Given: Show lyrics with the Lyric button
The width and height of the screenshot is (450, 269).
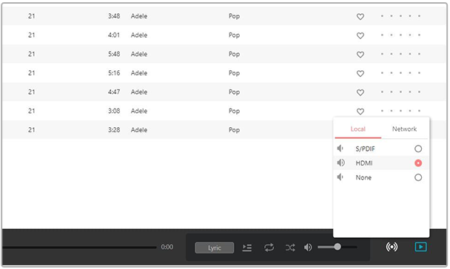Looking at the screenshot, I should pos(215,248).
